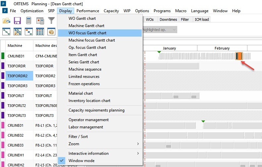Open the folder icon in the toolbar

(6, 21)
